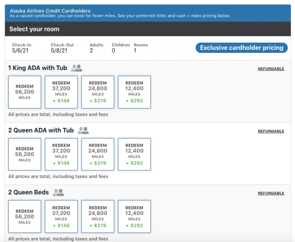Pick 12,400 miles + $292 for 2 Queen Beds
Image resolution: width=295 pixels, height=242 pixels.
(x=134, y=216)
